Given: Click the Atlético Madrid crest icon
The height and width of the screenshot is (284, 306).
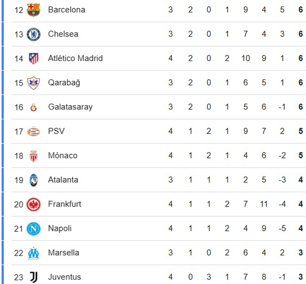Looking at the screenshot, I should [x=34, y=58].
